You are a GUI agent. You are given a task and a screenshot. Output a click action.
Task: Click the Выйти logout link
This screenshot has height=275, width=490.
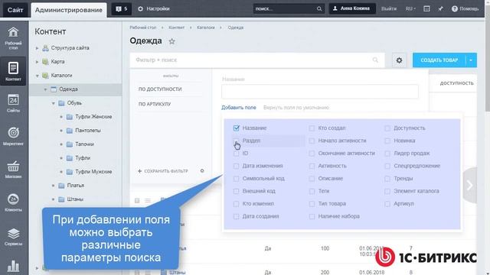(x=389, y=8)
